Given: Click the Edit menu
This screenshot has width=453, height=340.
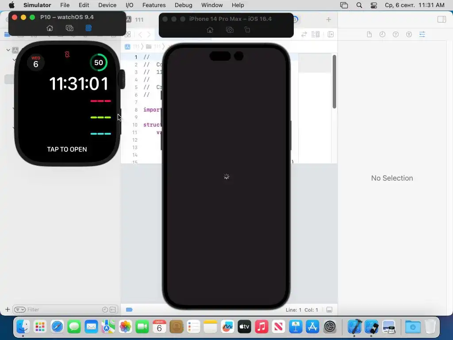Looking at the screenshot, I should point(84,5).
